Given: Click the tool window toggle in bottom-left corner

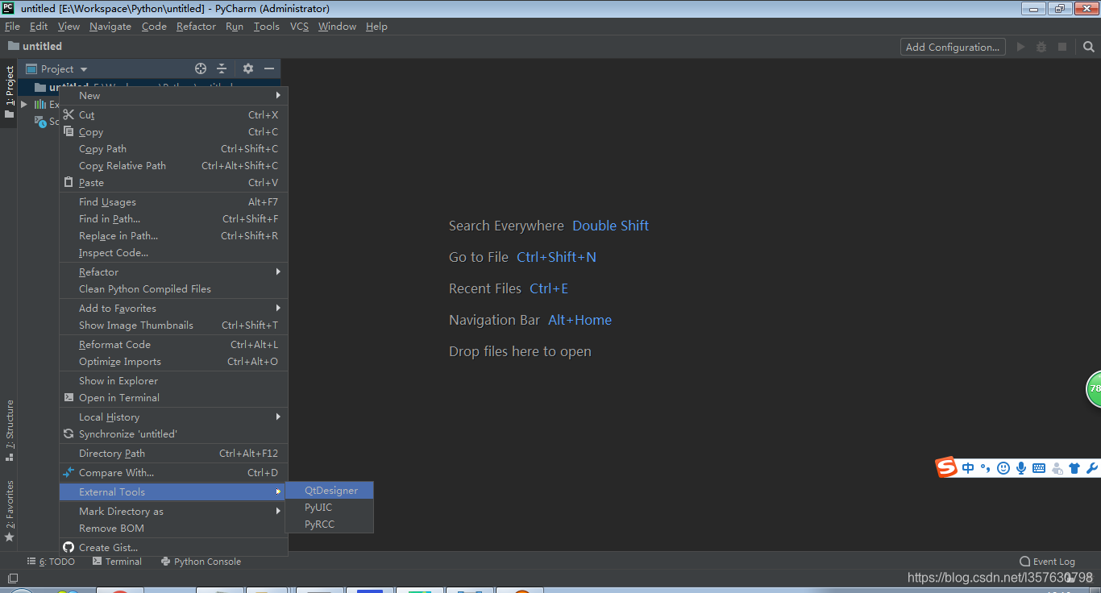Looking at the screenshot, I should (x=12, y=578).
